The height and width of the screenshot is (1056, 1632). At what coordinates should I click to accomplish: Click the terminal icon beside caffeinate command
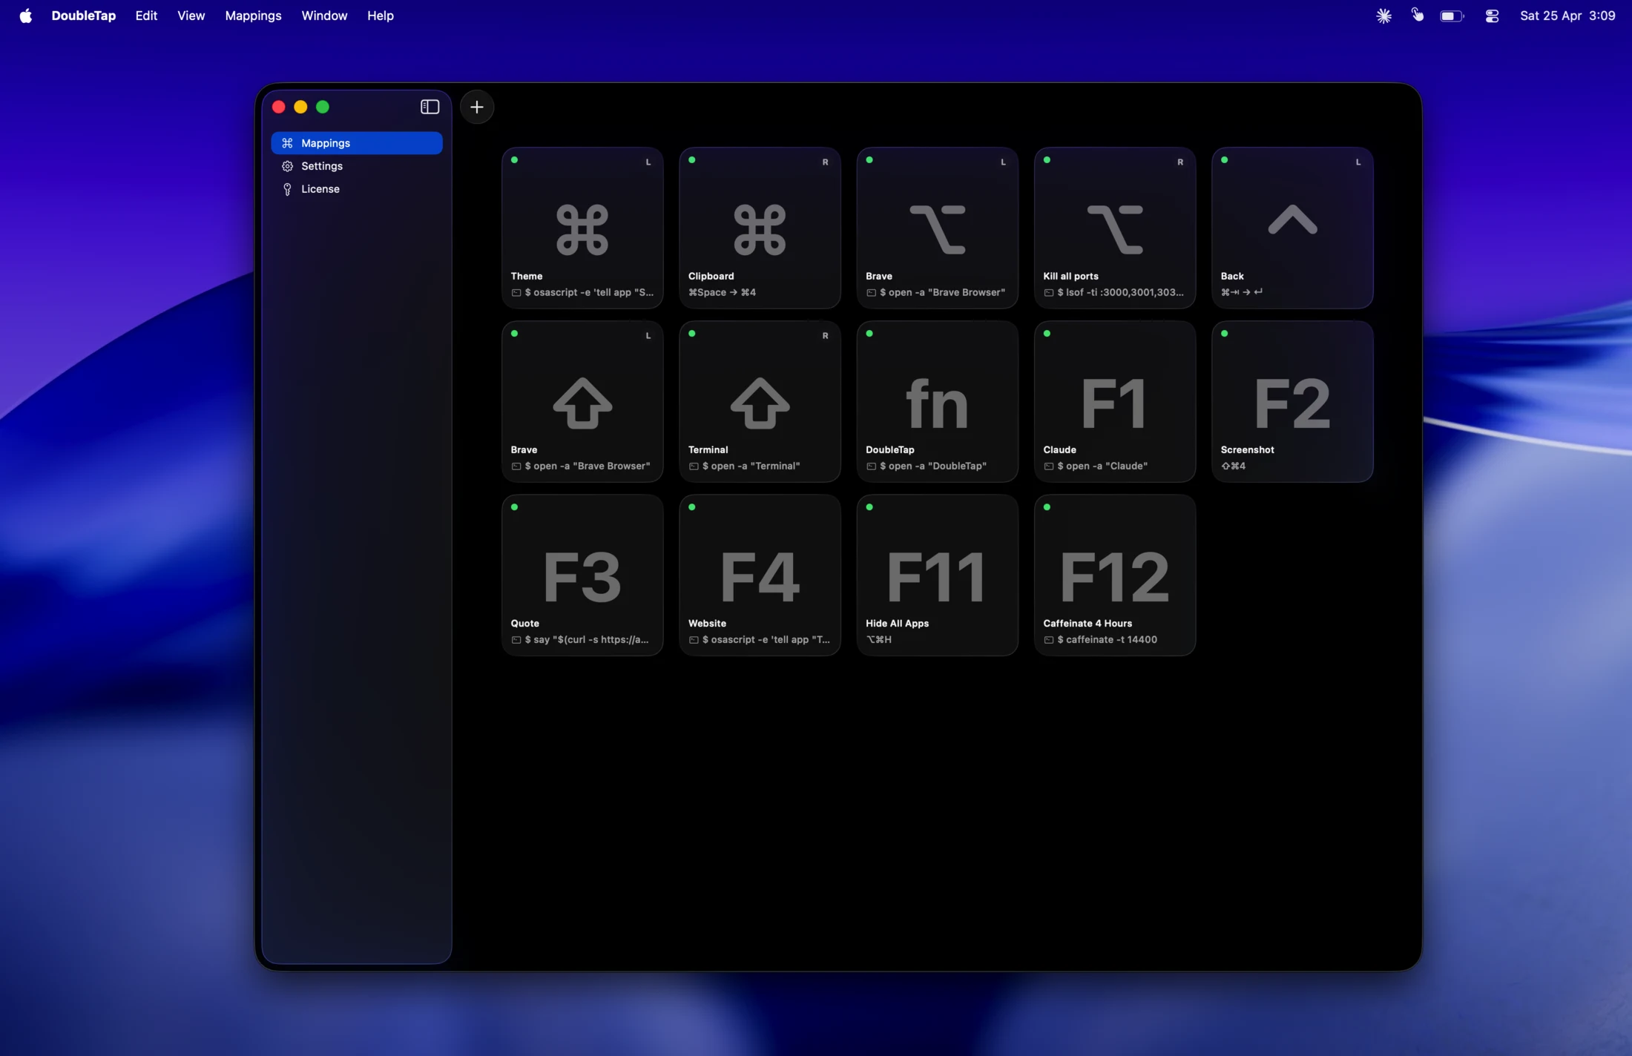(x=1049, y=640)
